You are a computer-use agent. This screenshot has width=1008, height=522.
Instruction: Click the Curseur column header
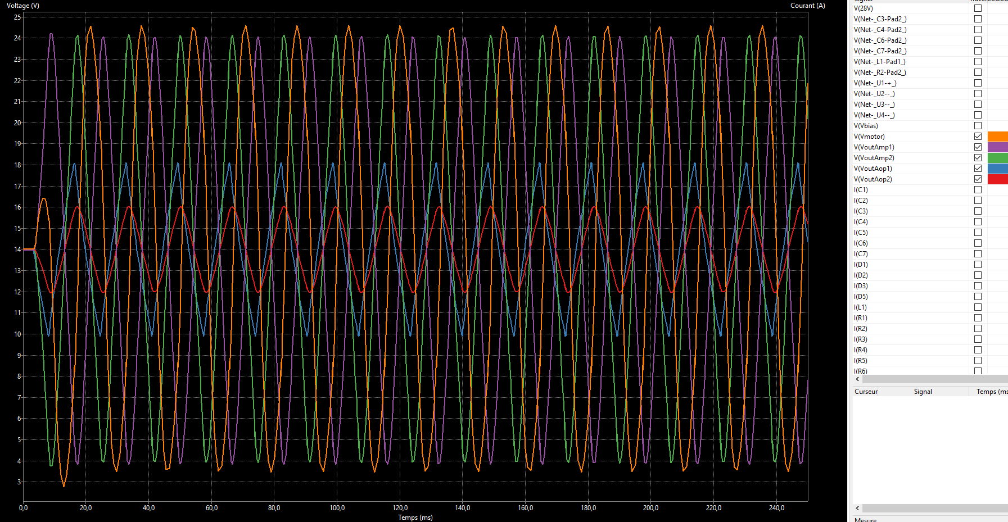tap(866, 392)
